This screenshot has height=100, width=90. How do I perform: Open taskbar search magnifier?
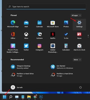tap(11, 97)
